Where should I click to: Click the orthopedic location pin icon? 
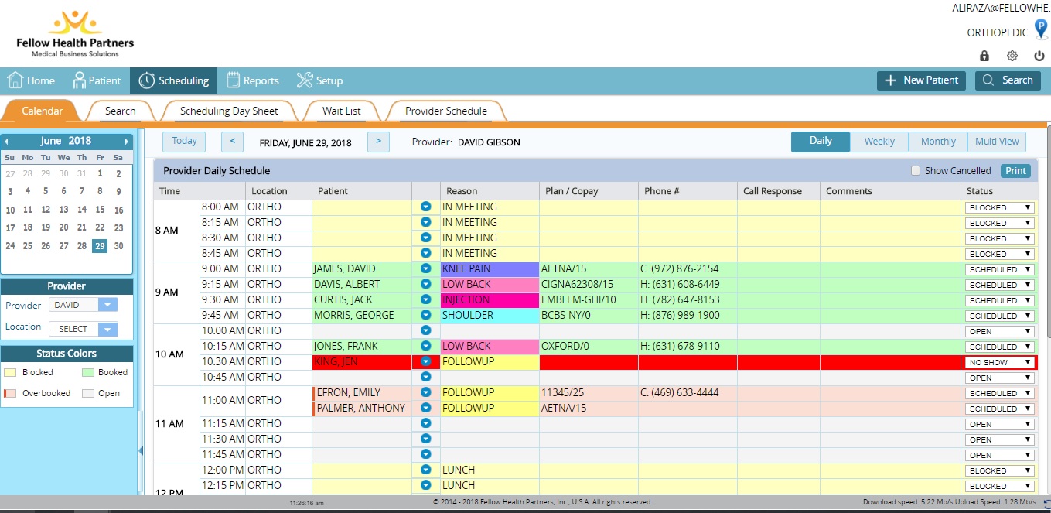[1041, 30]
